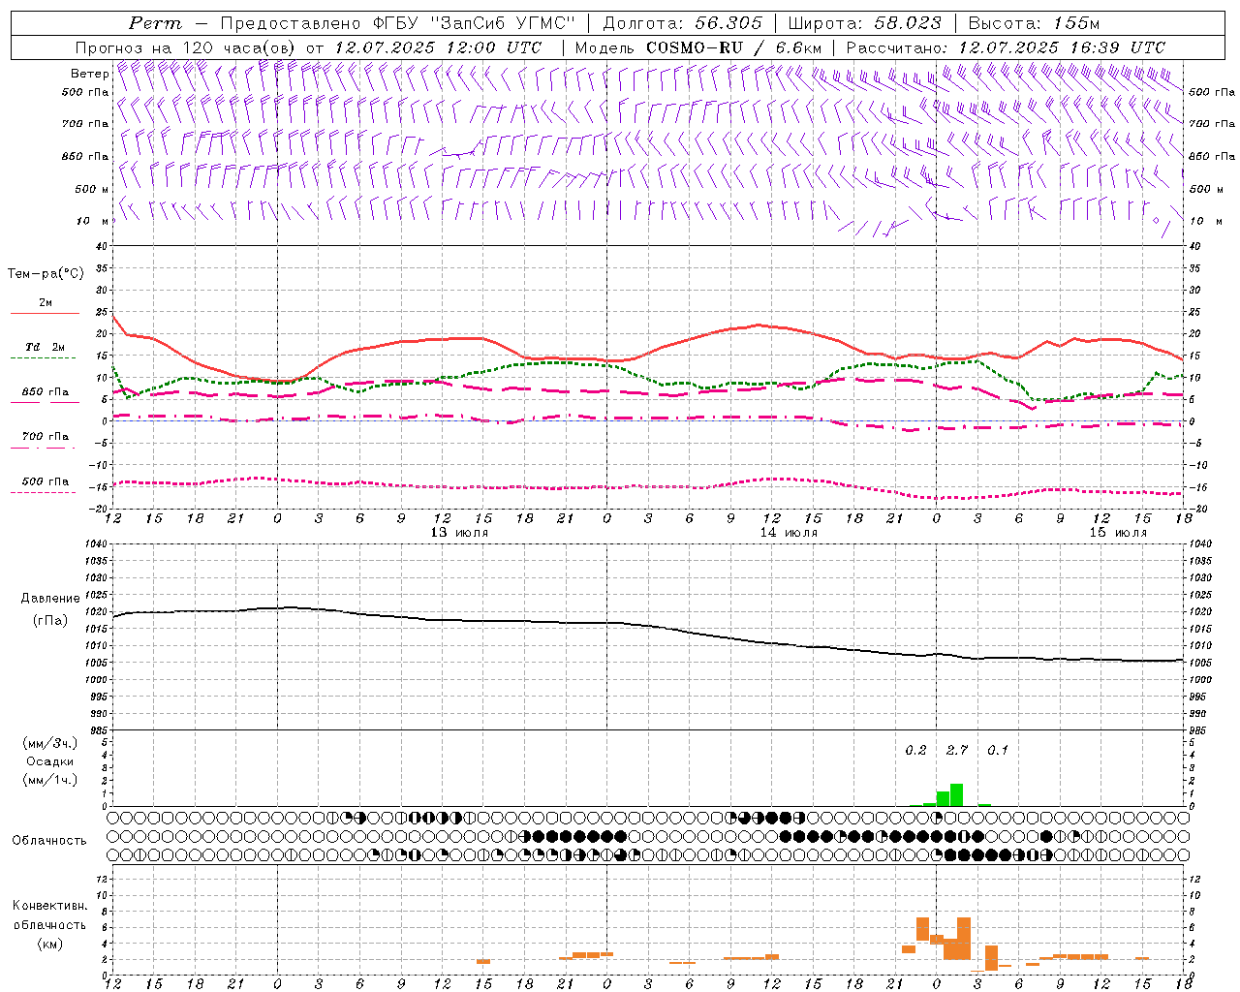
Task: Click the "14 июля" date label
Action: click(x=789, y=533)
